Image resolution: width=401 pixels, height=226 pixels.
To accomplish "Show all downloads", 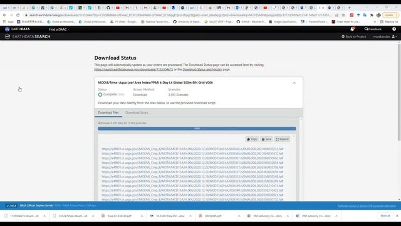I will click(x=385, y=216).
